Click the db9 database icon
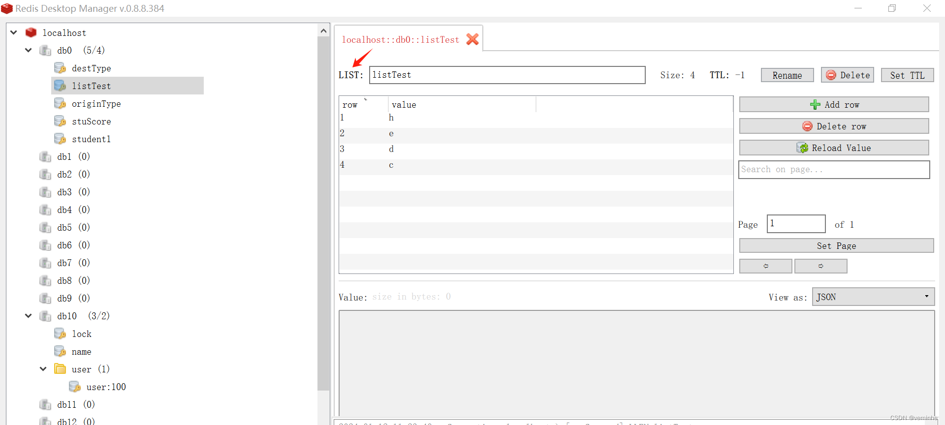Viewport: 945px width, 425px height. point(45,298)
